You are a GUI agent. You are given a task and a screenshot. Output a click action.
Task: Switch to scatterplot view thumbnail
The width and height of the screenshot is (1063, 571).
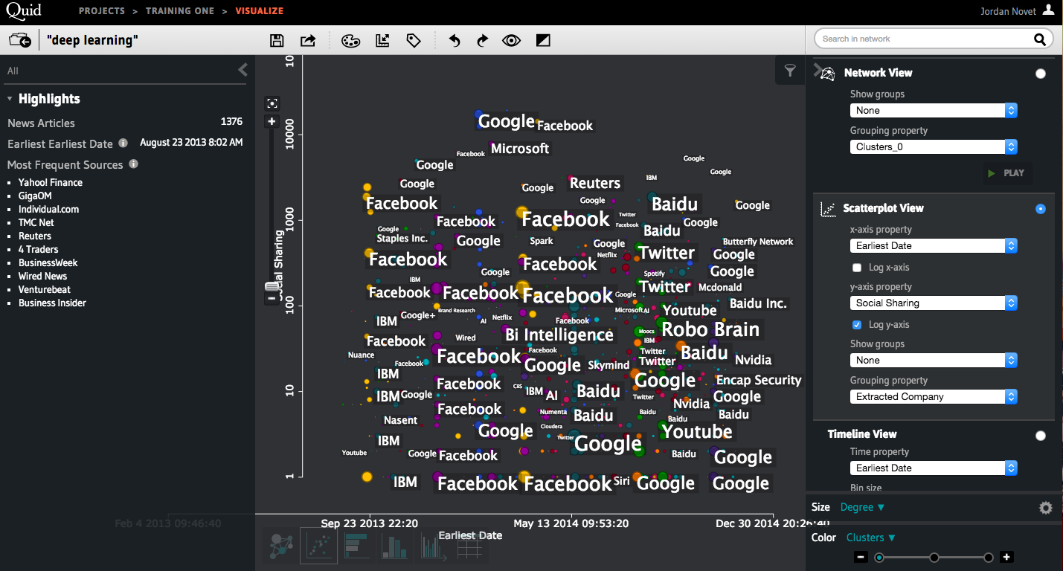[x=318, y=546]
